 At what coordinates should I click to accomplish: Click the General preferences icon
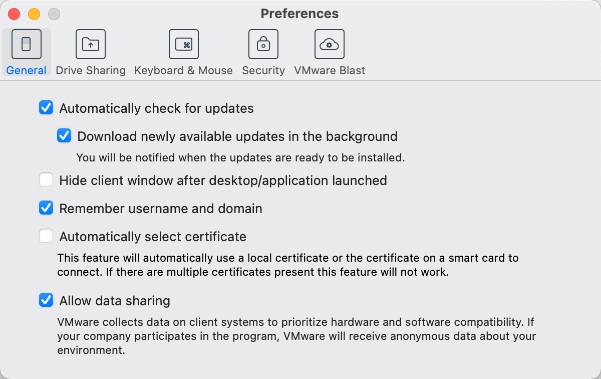27,44
